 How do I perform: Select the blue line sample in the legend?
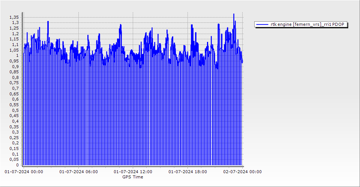click(262, 24)
